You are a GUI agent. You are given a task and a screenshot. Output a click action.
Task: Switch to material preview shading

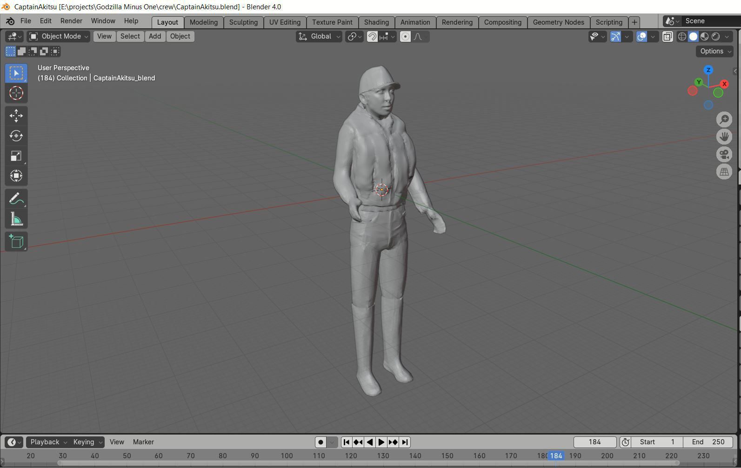coord(704,36)
